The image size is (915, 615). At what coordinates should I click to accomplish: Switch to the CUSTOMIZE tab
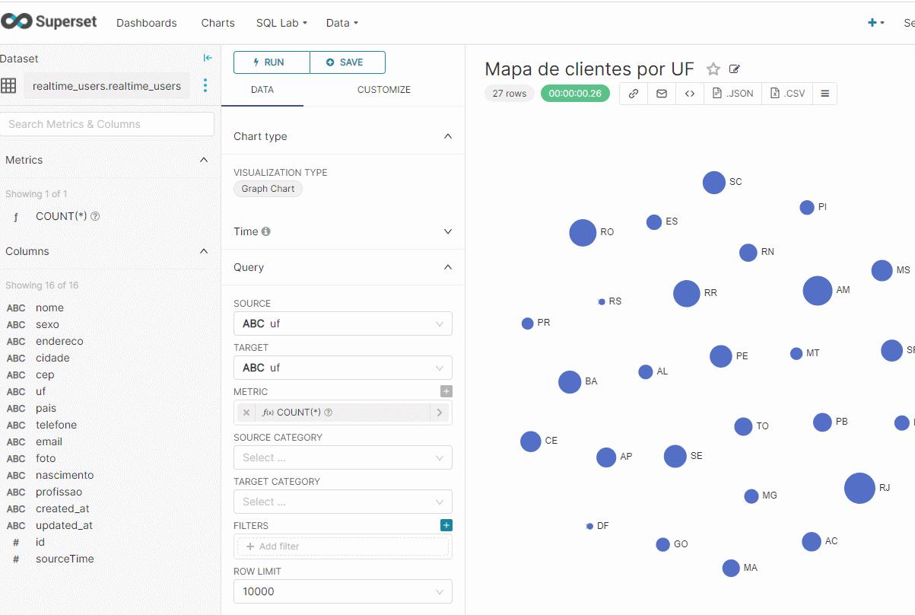click(383, 90)
